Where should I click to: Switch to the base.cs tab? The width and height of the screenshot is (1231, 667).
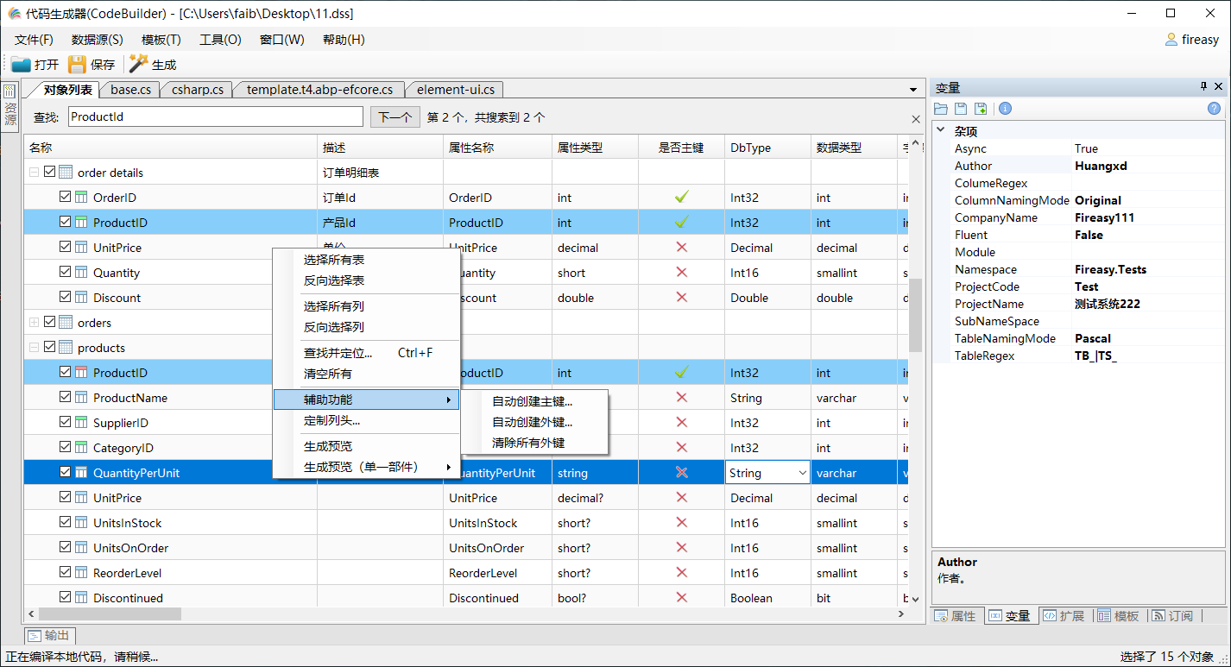[x=130, y=89]
